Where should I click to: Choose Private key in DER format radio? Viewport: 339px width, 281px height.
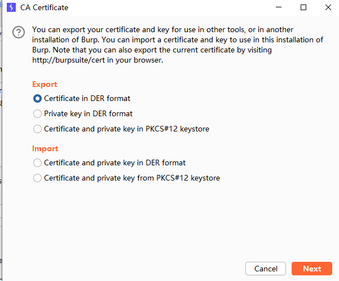38,113
